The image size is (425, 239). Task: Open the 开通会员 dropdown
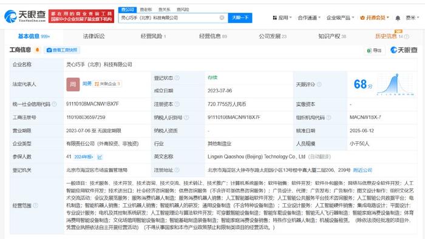click(x=375, y=18)
